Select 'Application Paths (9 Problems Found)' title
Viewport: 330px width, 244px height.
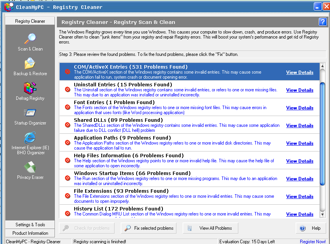click(x=122, y=138)
